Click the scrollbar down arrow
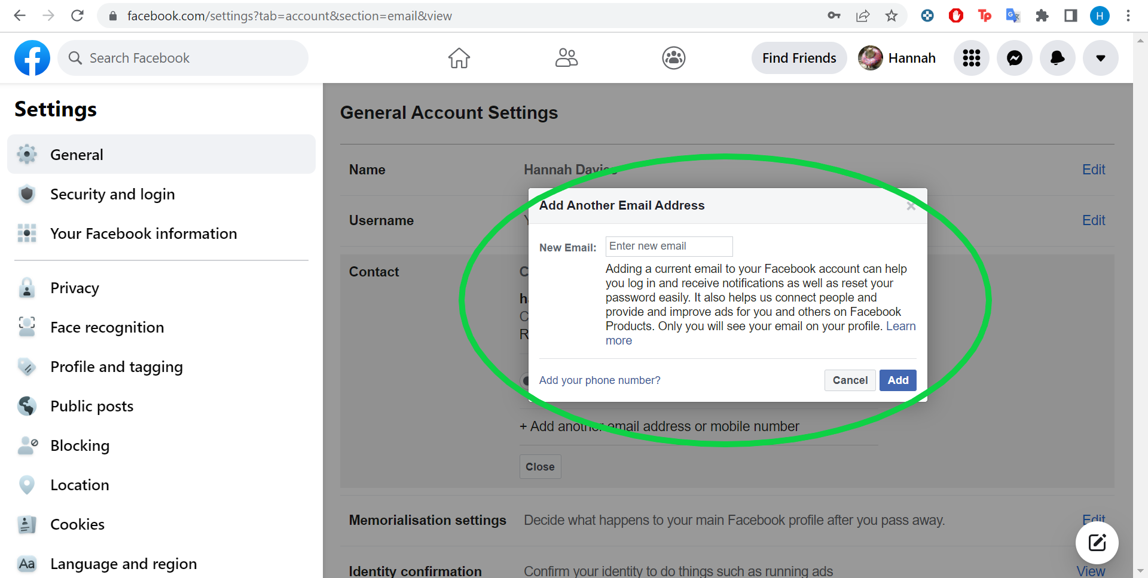 (1140, 571)
